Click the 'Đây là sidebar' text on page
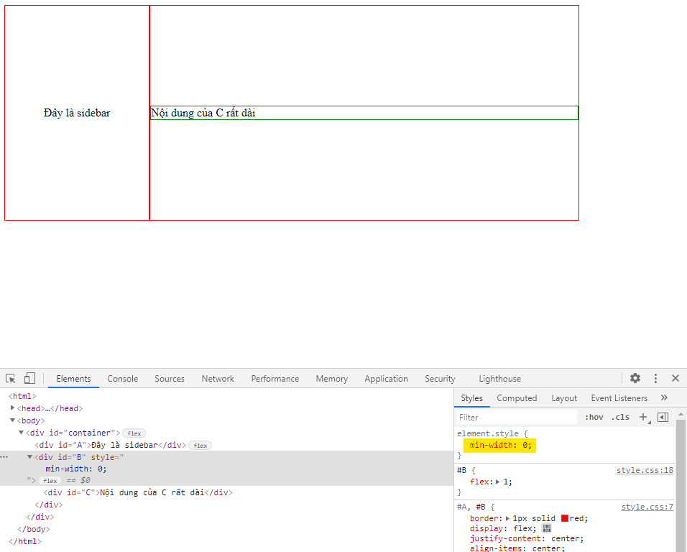 [77, 113]
